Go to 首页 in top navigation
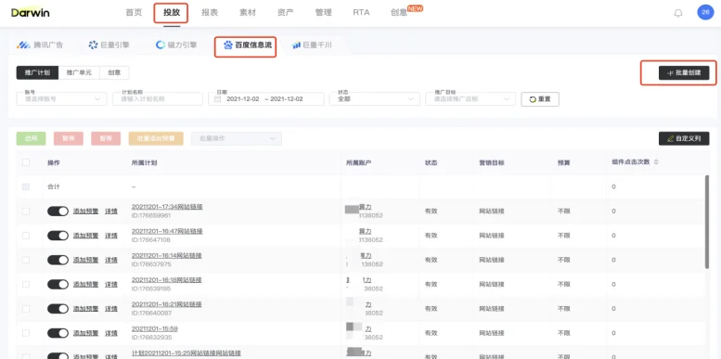 pyautogui.click(x=134, y=12)
